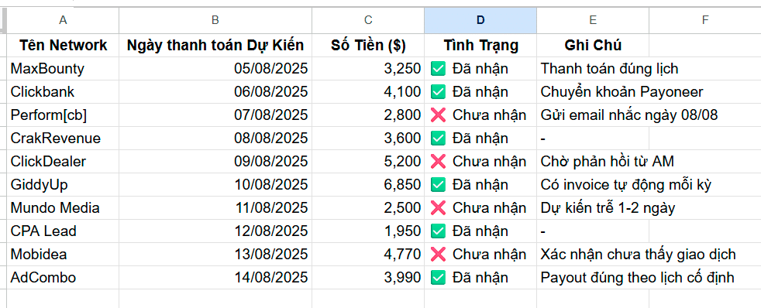Screen dimensions: 761x308
Task: Select the Perform[cb] cell
Action: [x=63, y=115]
